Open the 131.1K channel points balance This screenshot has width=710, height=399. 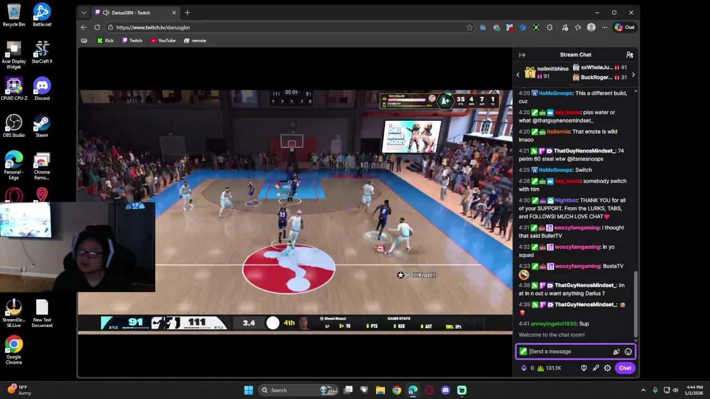[x=549, y=368]
